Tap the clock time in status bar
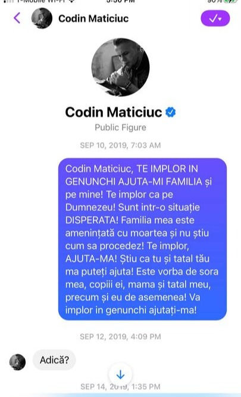The width and height of the screenshot is (241, 397). click(120, 1)
